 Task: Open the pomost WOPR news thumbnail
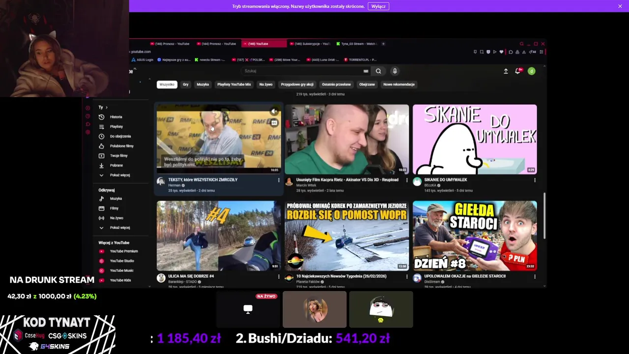click(x=346, y=236)
